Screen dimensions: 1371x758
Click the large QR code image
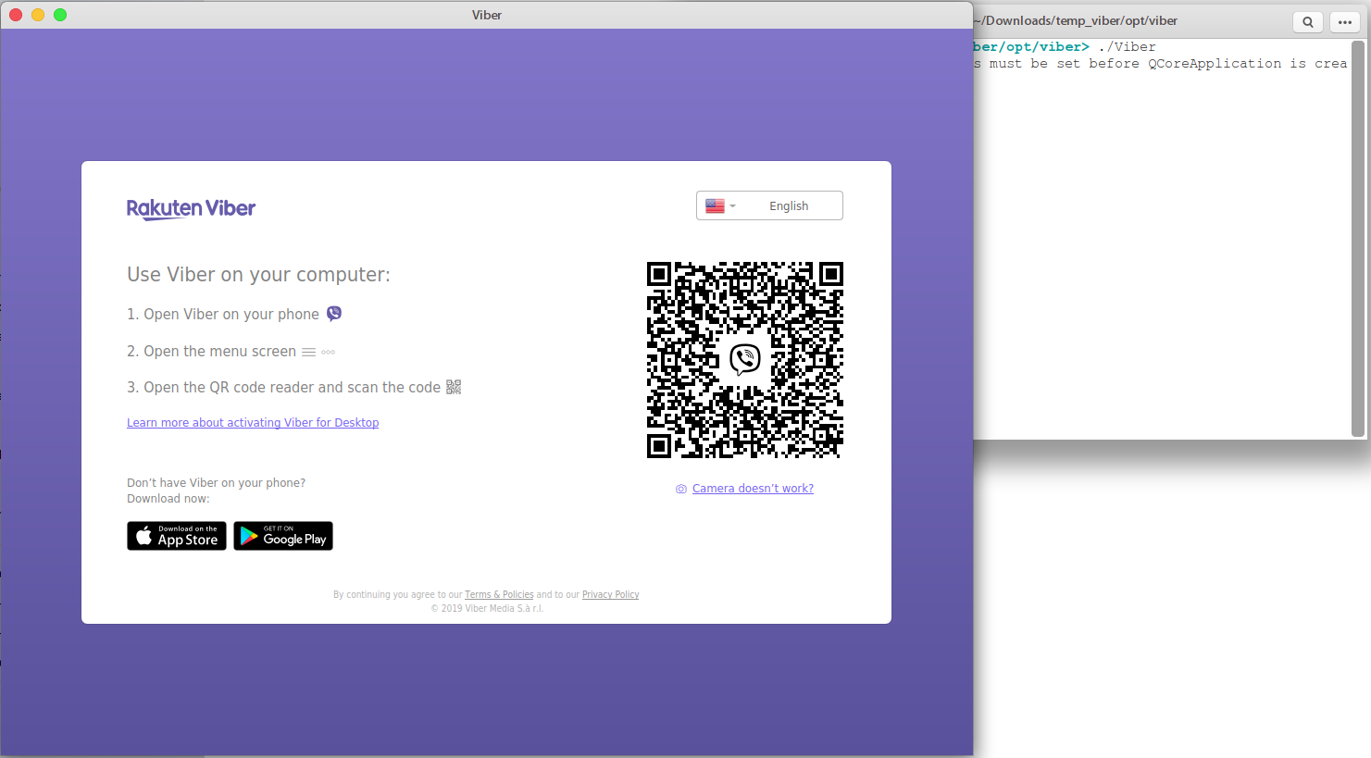tap(745, 360)
